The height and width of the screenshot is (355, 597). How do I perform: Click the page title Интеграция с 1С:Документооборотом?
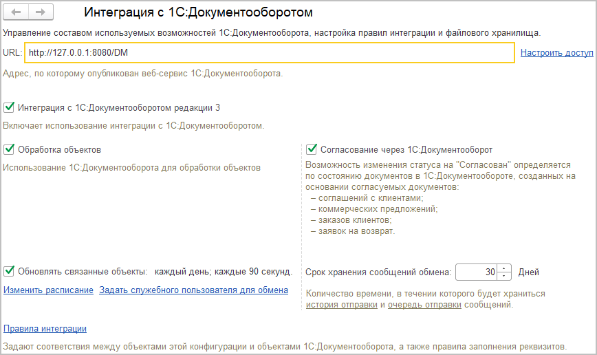coord(198,12)
